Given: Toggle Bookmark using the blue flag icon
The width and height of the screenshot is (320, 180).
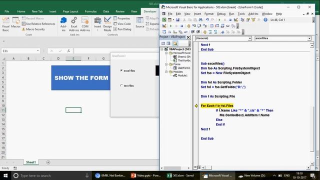Looking at the screenshot, I should coord(222,32).
